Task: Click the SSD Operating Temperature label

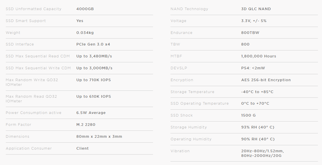Action: coord(199,104)
